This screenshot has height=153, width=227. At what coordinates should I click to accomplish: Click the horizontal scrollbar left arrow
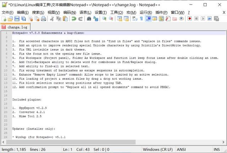click(3, 142)
